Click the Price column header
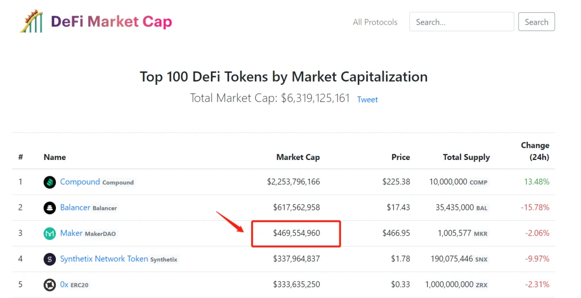This screenshot has width=581, height=298. click(x=400, y=157)
